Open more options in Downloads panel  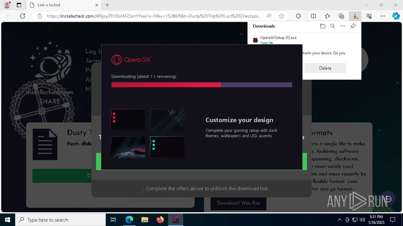tap(343, 26)
